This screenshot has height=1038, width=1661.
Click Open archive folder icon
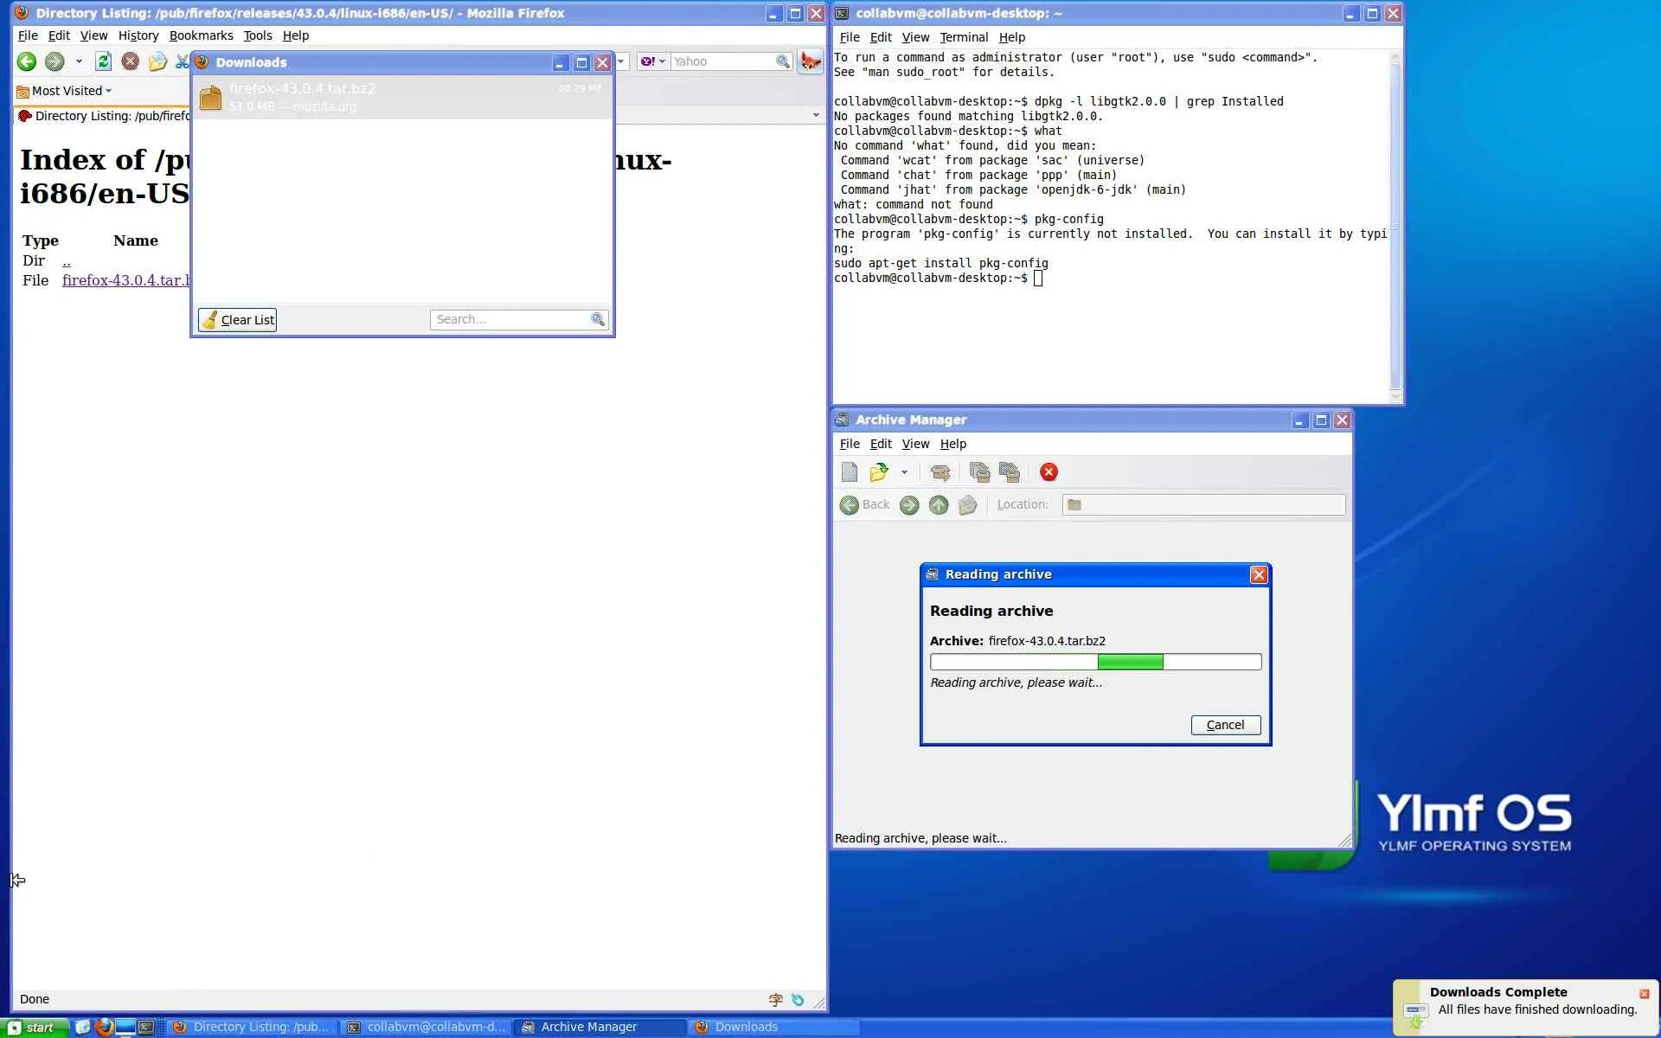click(879, 472)
